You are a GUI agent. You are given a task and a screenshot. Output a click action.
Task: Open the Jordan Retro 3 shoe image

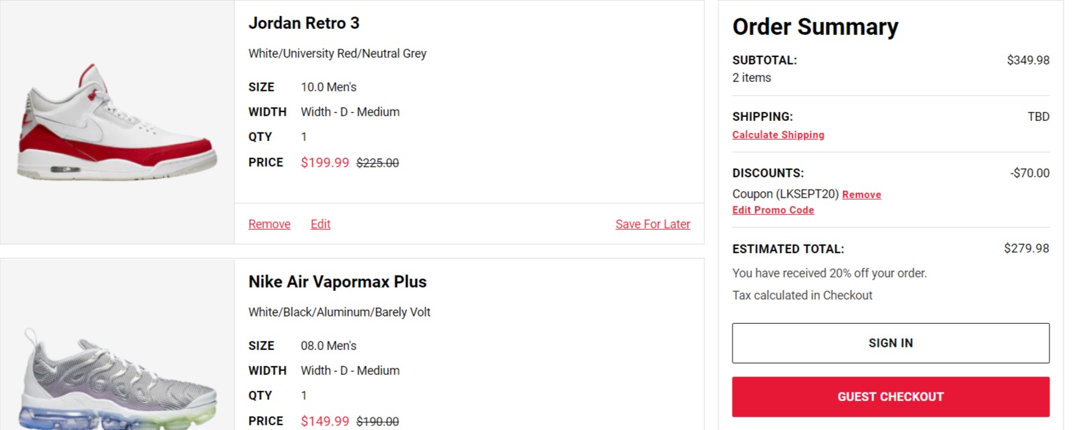tap(117, 122)
